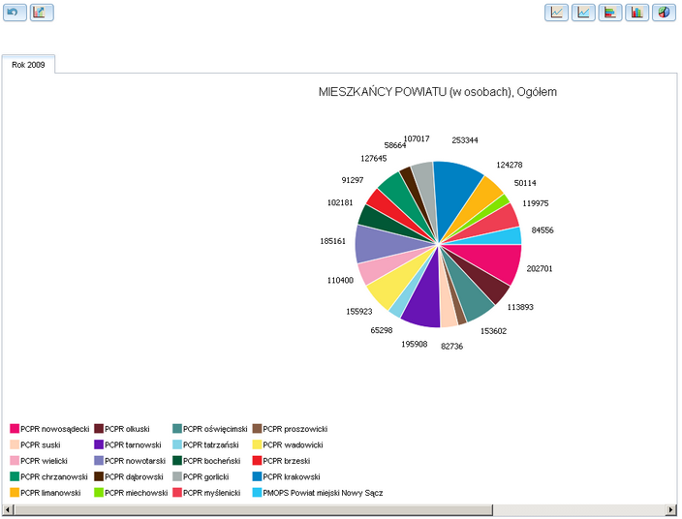Image resolution: width=682 pixels, height=519 pixels.
Task: Click the chart title MIESZKAŃCY POWIATU
Action: click(437, 92)
